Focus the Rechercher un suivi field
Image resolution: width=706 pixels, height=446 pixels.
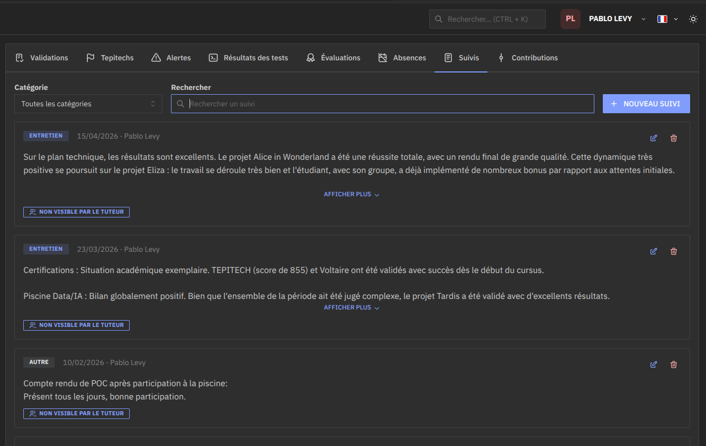[x=382, y=104]
